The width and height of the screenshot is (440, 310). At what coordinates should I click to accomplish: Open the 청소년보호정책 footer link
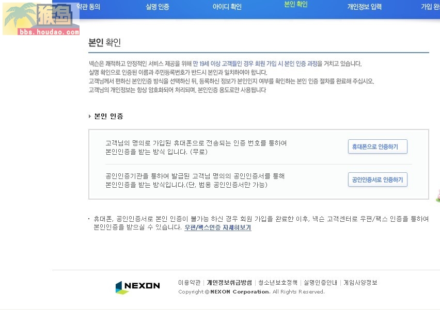click(x=278, y=283)
